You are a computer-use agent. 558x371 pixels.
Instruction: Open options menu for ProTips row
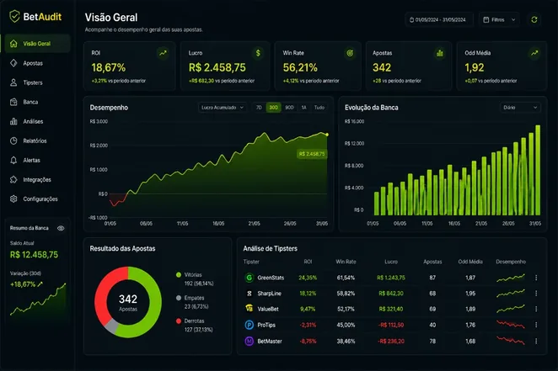click(536, 325)
